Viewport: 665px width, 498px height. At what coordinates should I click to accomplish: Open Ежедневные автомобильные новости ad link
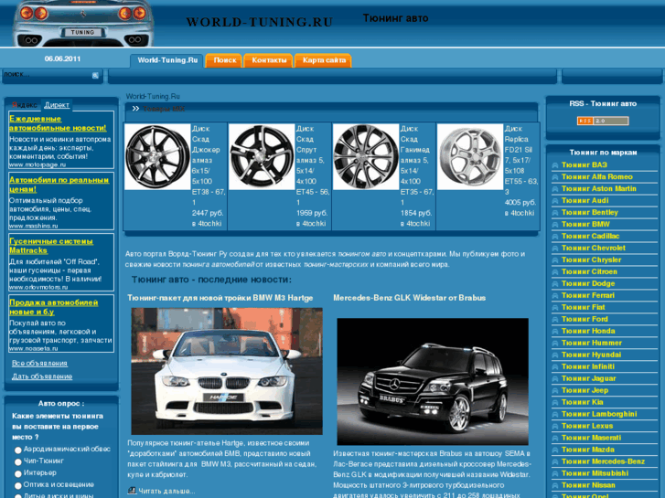[x=58, y=123]
